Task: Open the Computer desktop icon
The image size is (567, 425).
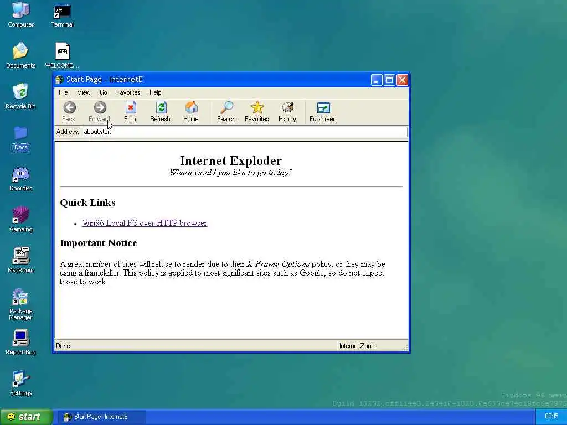Action: (20, 11)
